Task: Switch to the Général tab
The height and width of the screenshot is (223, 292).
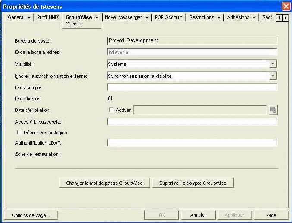Action: tap(16, 17)
